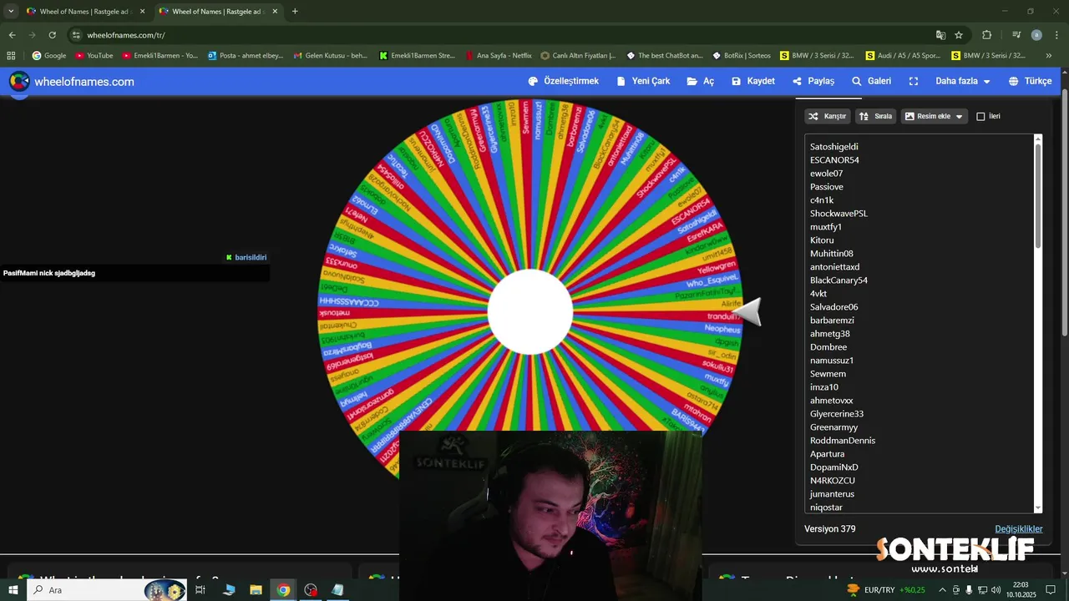Viewport: 1069px width, 601px height.
Task: Open the tab search dropdown
Action: 11,12
